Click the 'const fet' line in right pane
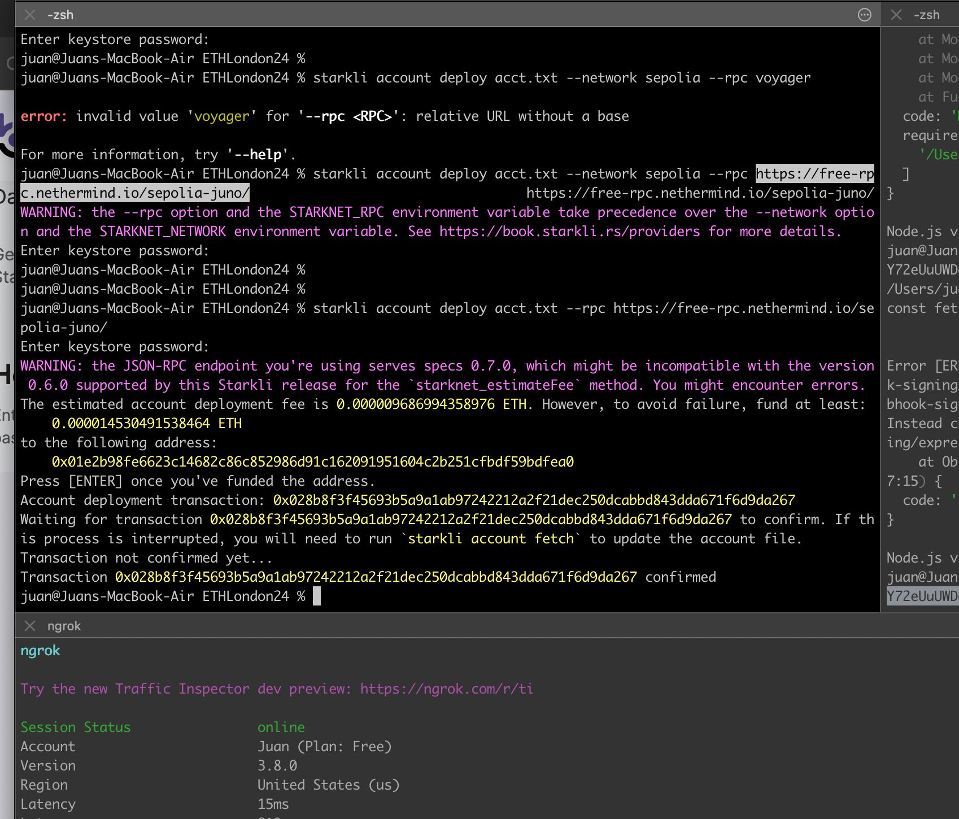 pos(922,308)
